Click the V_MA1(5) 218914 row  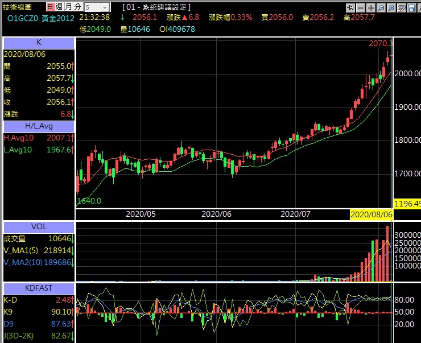[x=39, y=251]
